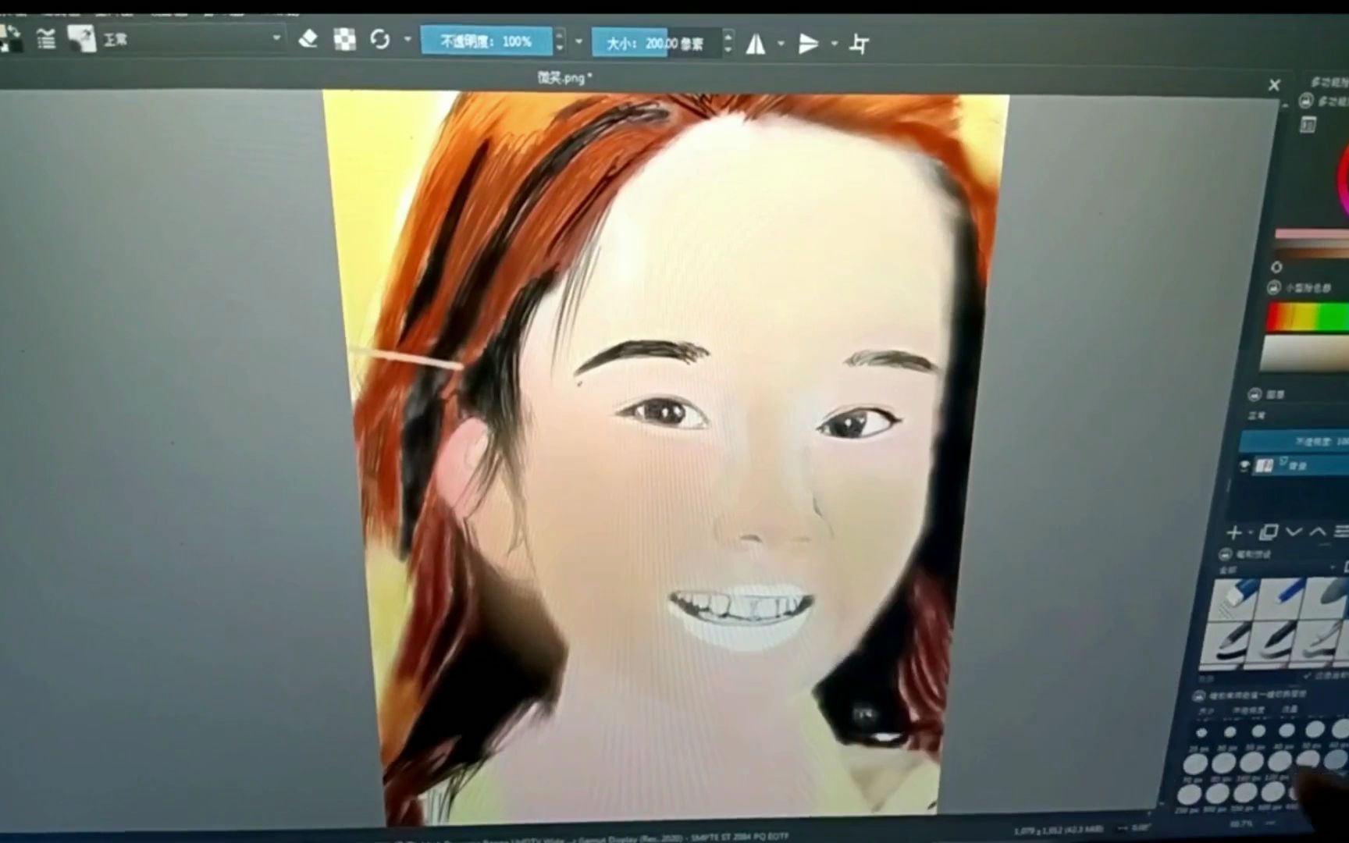The width and height of the screenshot is (1349, 843).
Task: Click the pink color history strip
Action: coord(1312,233)
